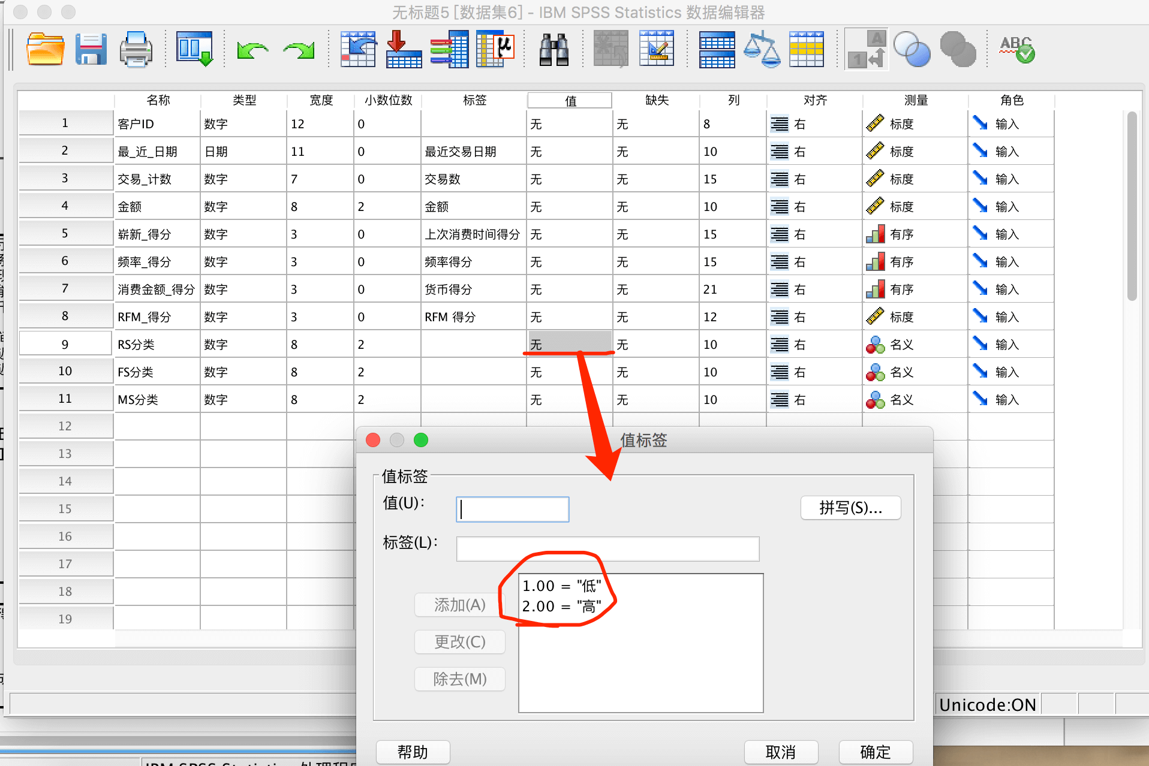Click the variable view vertical scrollbar
The width and height of the screenshot is (1149, 766).
[x=1132, y=207]
